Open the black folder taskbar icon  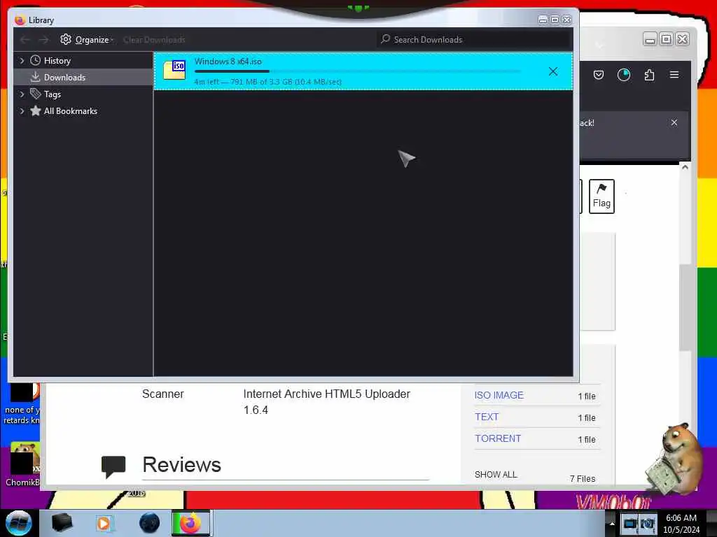(x=62, y=523)
